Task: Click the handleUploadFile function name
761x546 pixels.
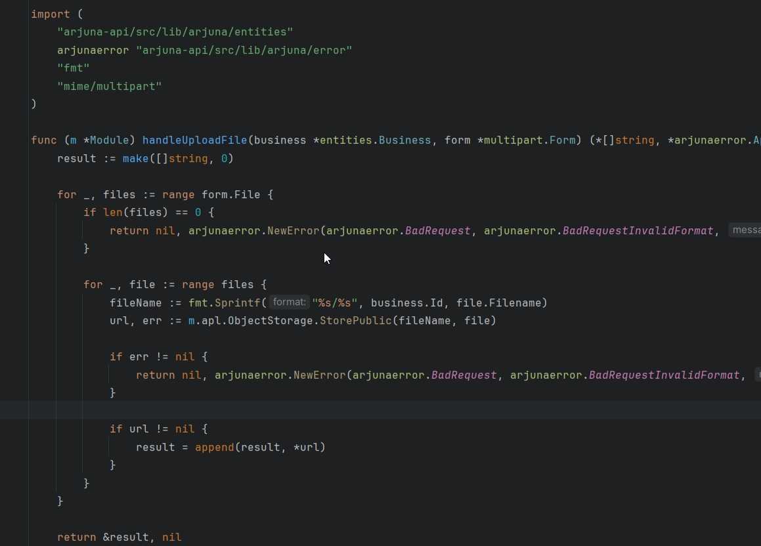Action: tap(194, 140)
